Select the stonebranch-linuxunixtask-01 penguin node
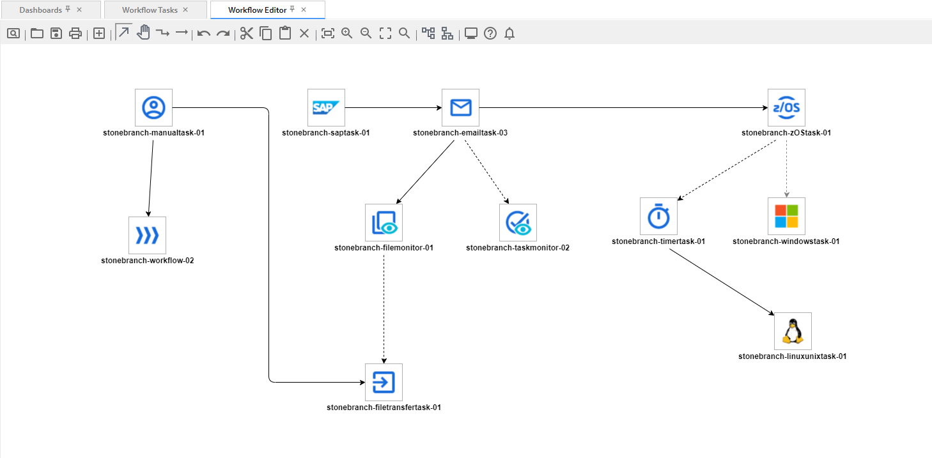The image size is (932, 458). coord(793,331)
